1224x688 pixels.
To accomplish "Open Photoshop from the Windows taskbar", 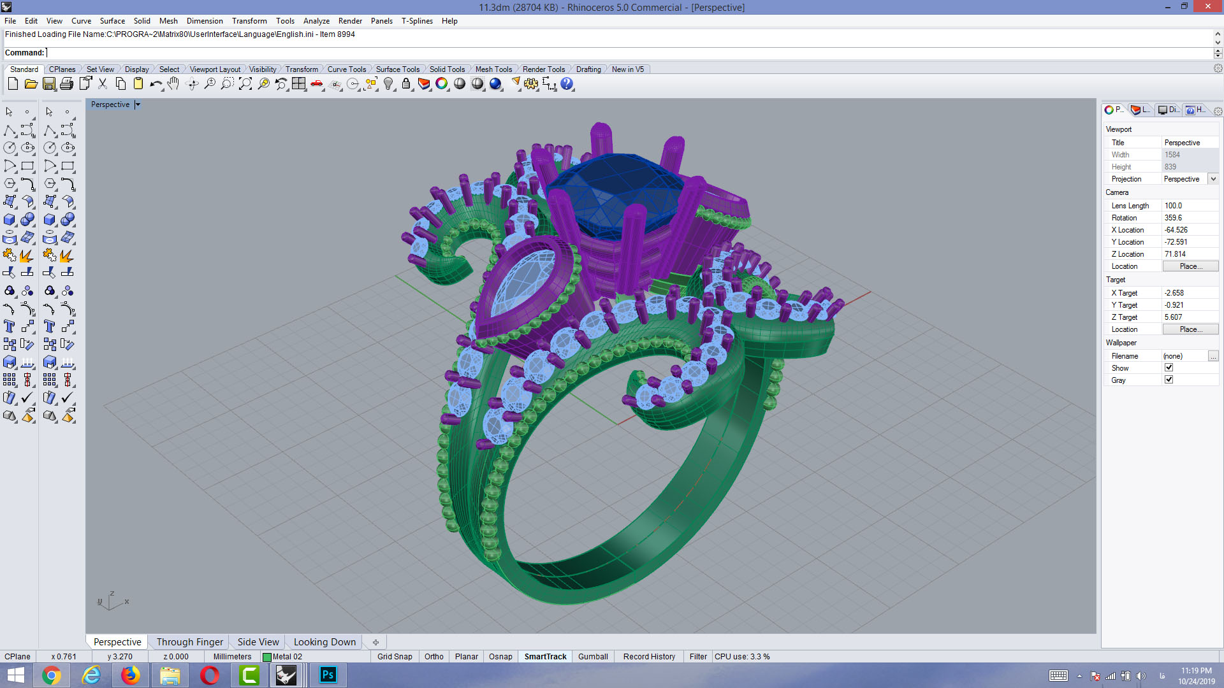I will pyautogui.click(x=328, y=675).
